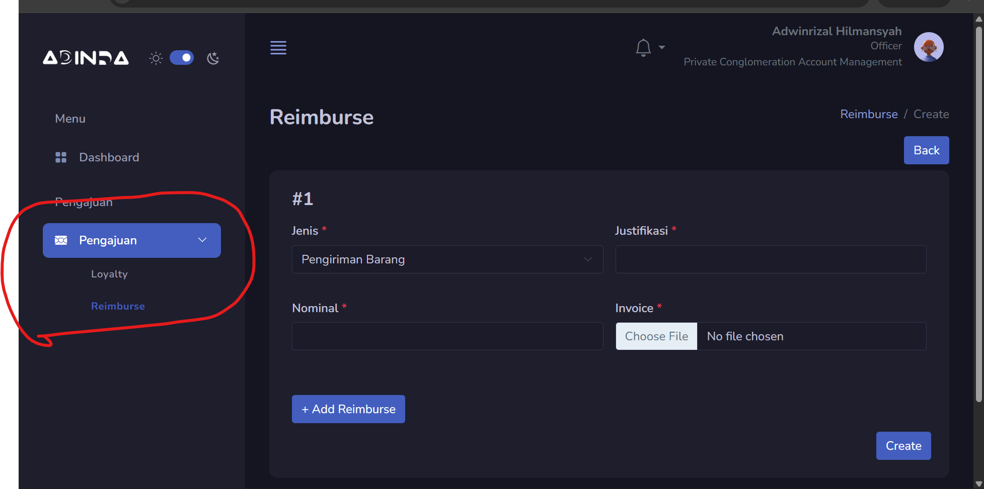This screenshot has width=984, height=489.
Task: Open Loyalty submenu item
Action: (x=109, y=274)
